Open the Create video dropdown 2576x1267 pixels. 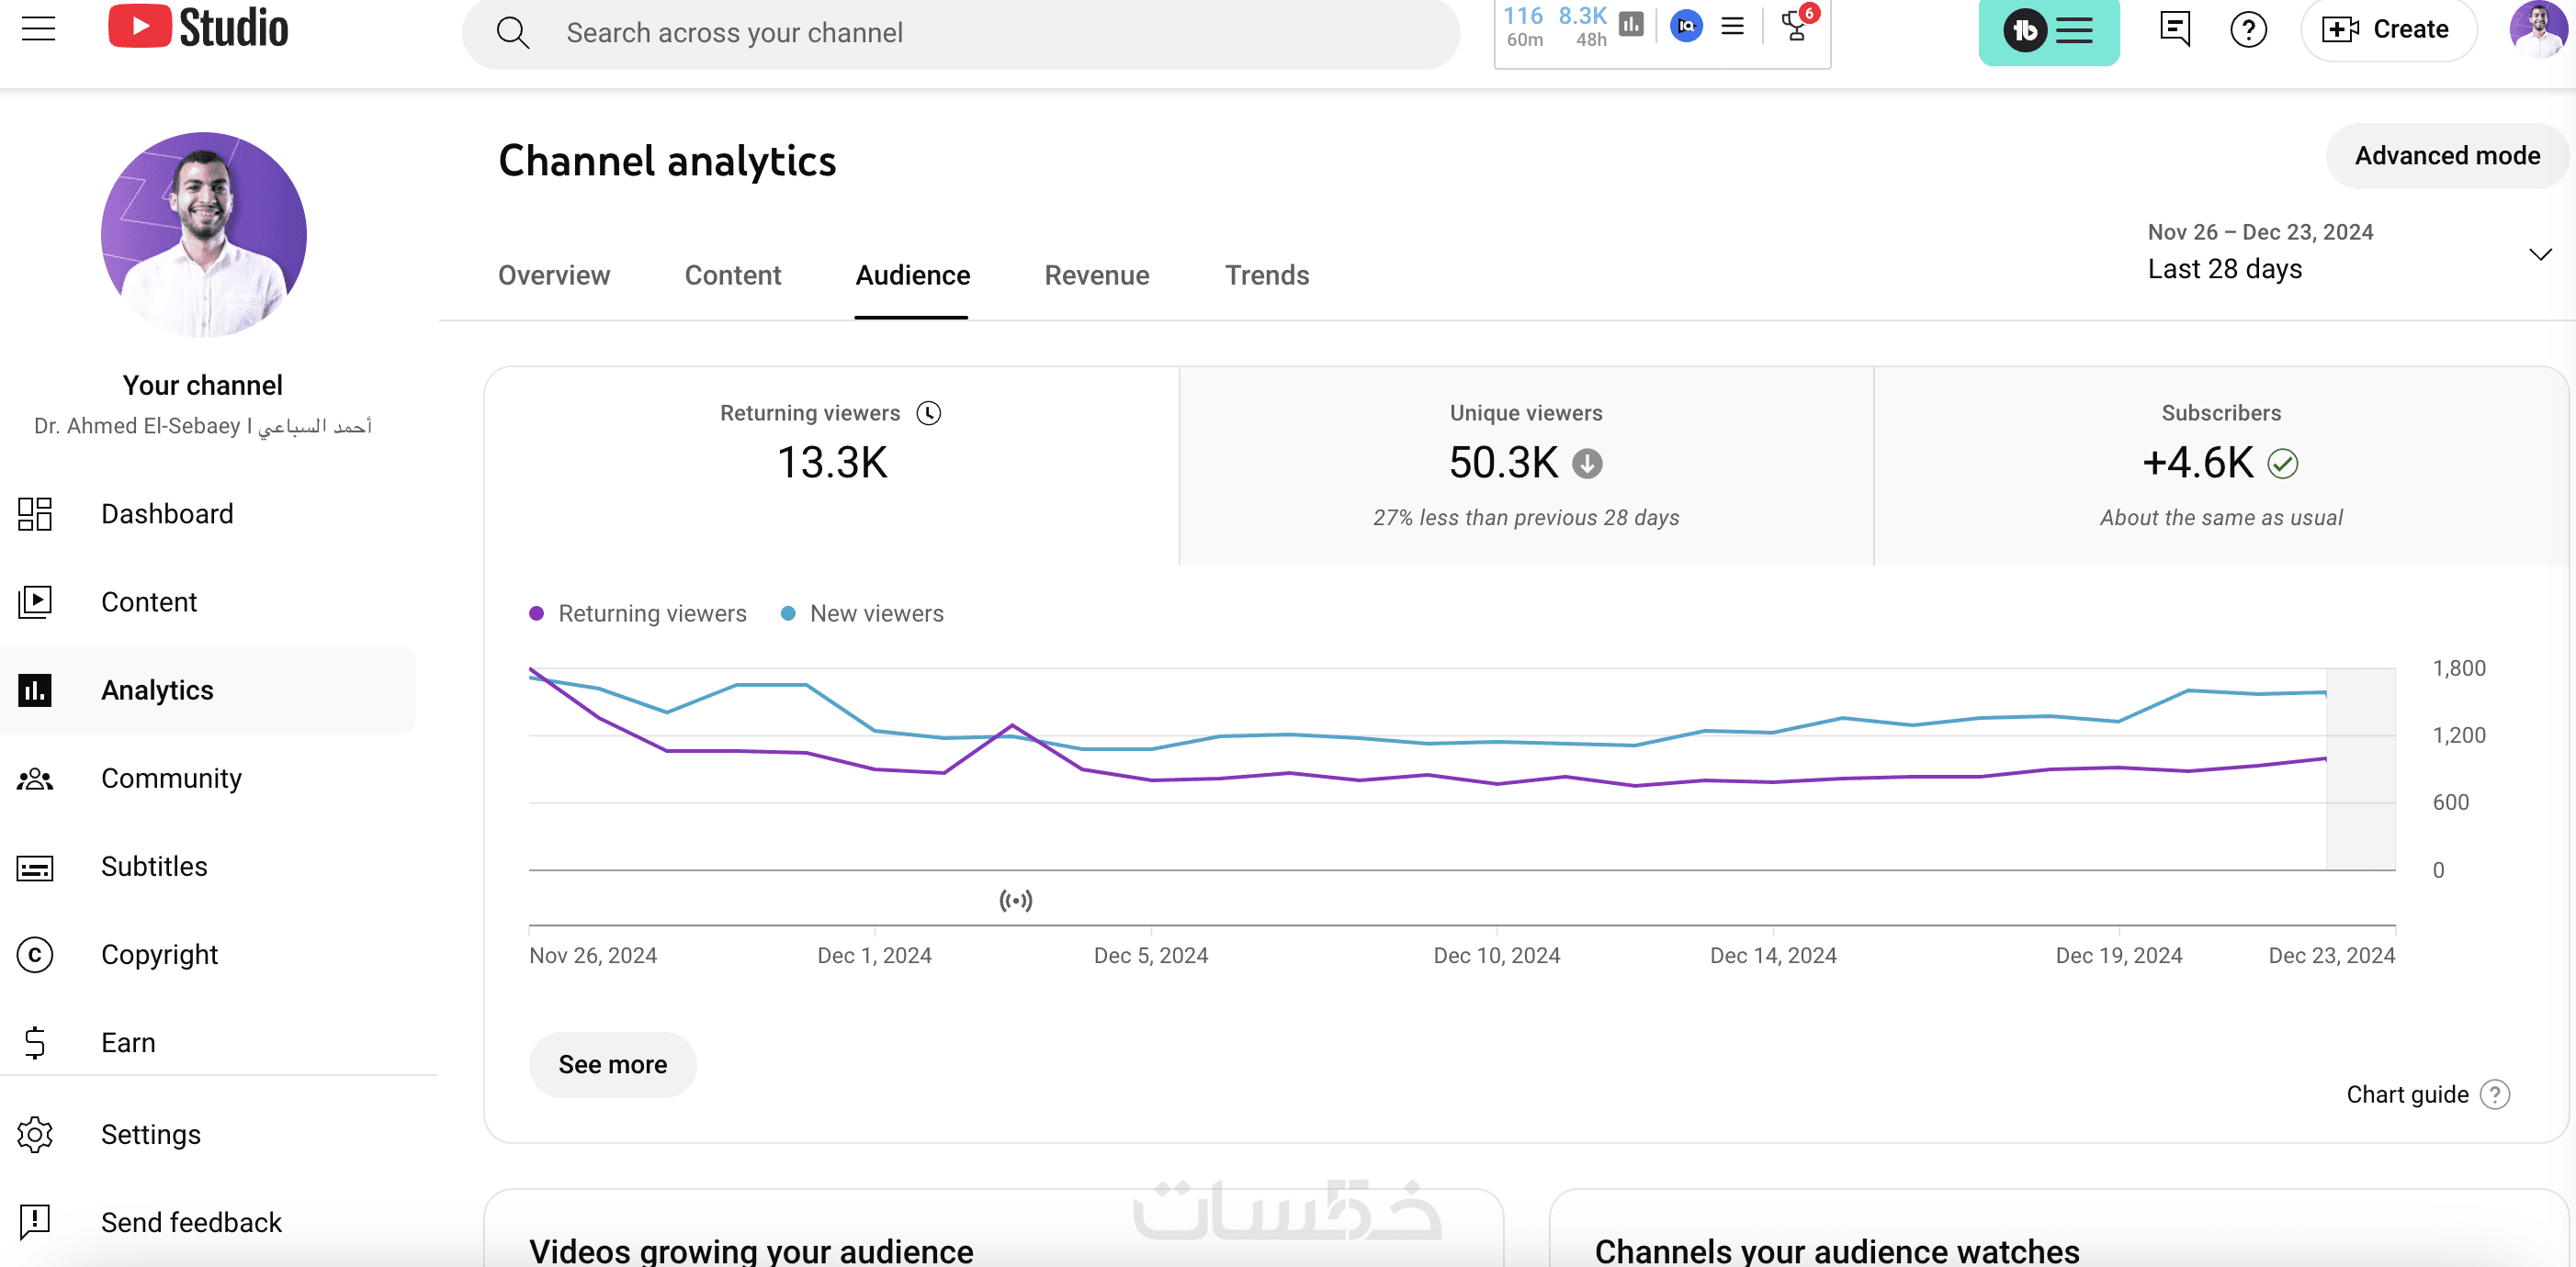click(2386, 29)
